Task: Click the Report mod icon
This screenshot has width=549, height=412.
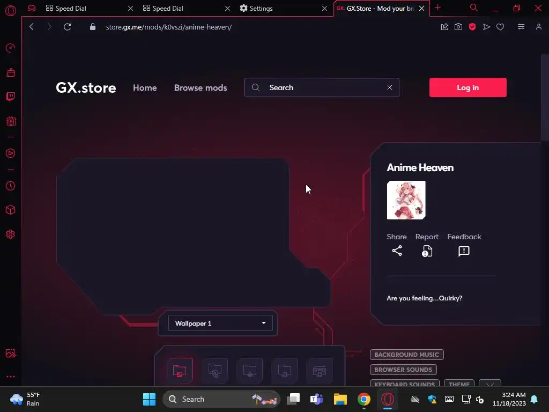Action: 427,251
